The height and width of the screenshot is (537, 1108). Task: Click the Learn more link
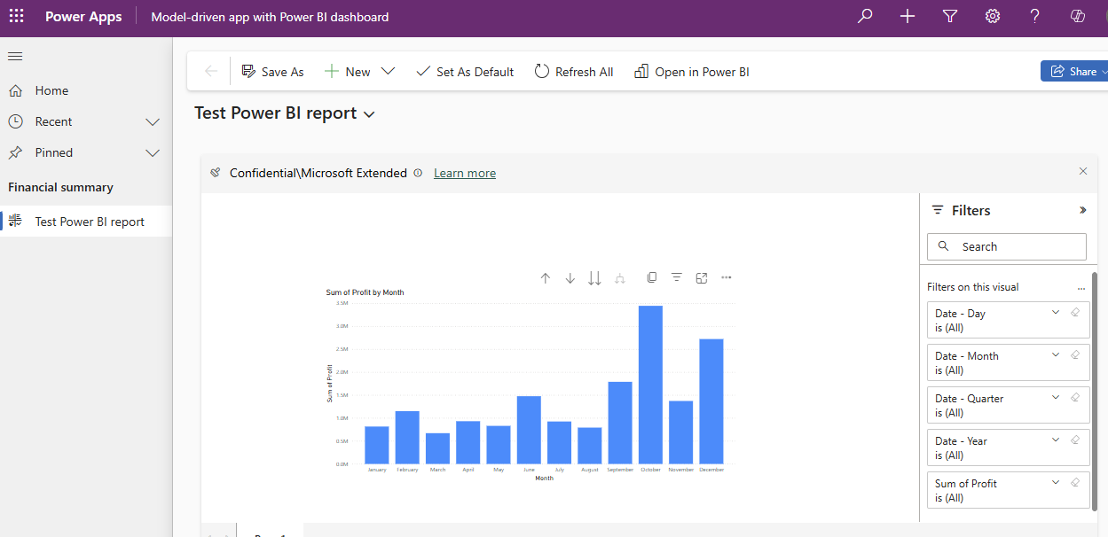(464, 173)
